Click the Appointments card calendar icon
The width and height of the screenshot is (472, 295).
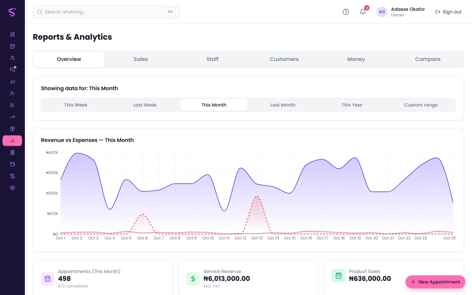[x=48, y=279]
